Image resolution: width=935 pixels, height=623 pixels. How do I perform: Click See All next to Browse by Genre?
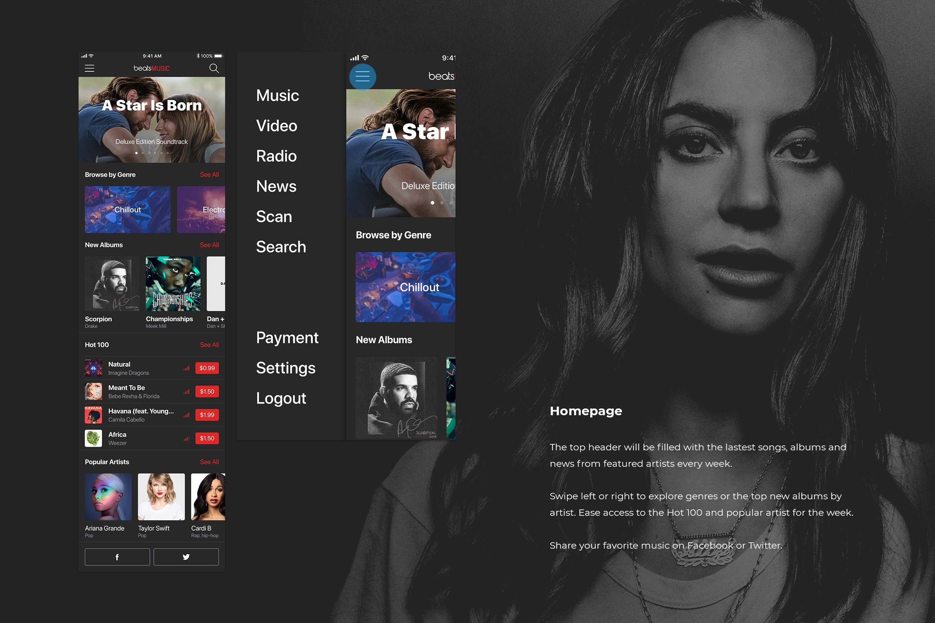coord(209,175)
